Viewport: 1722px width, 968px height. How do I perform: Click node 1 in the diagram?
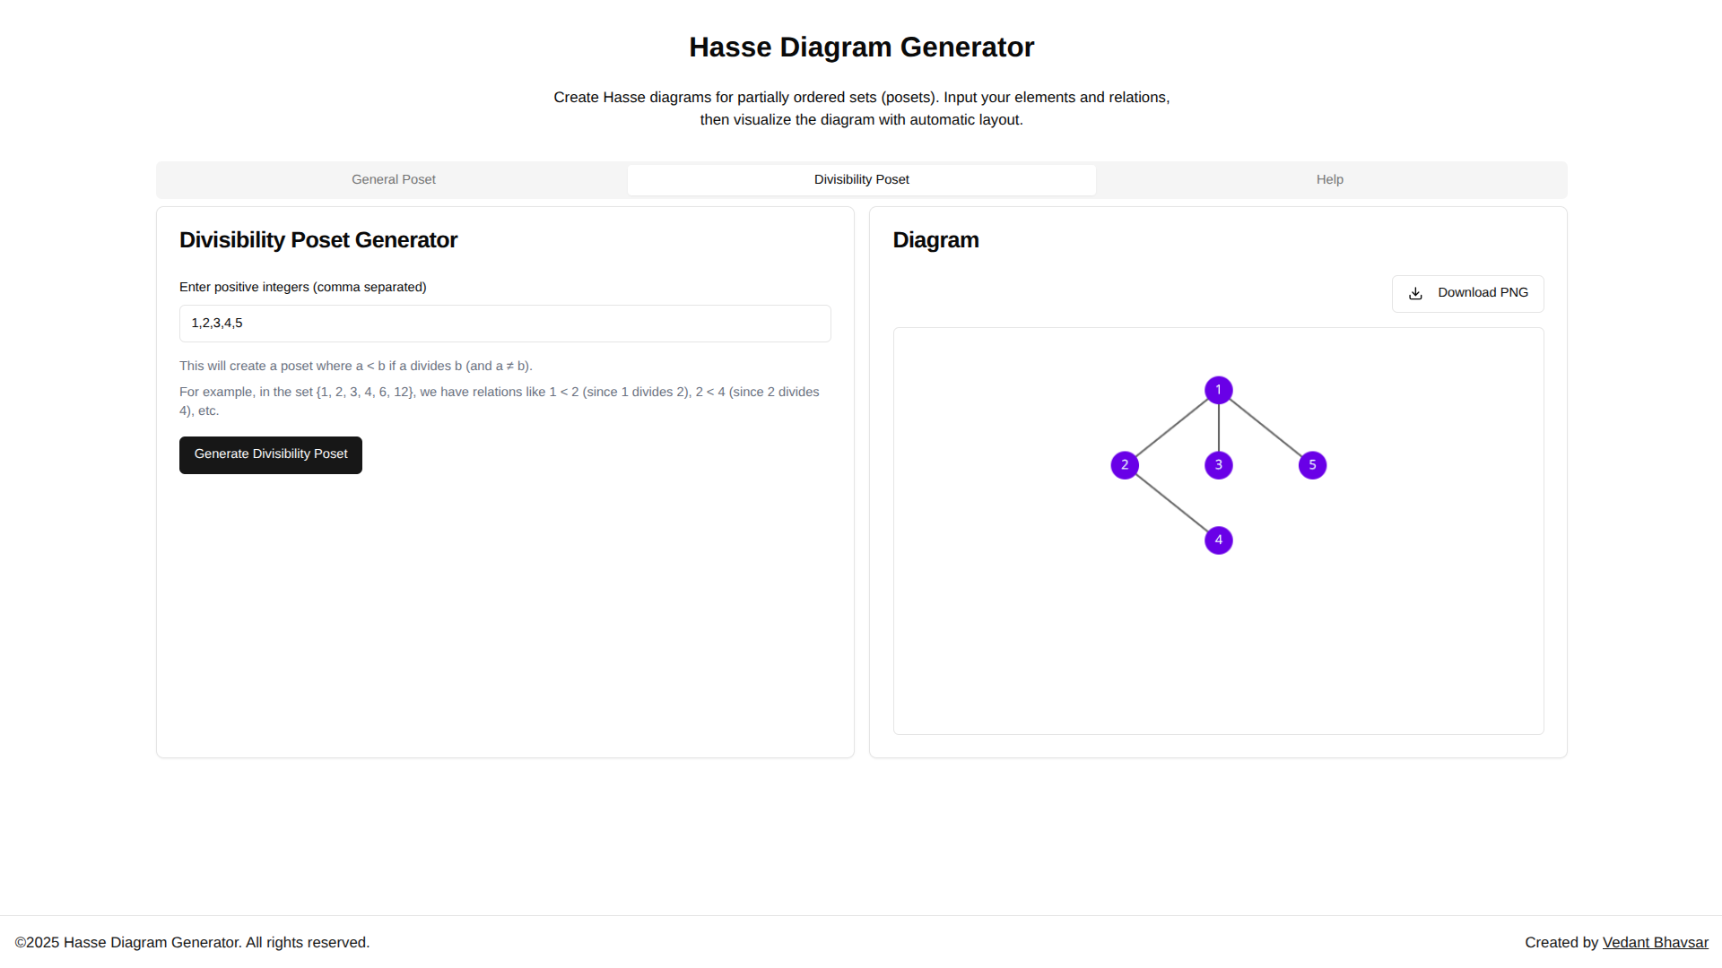[x=1218, y=390]
